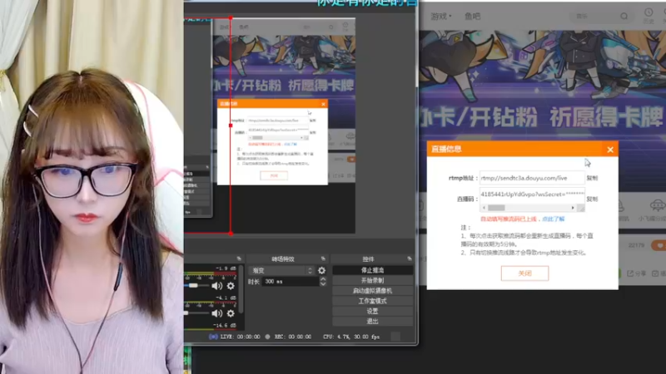Pop out the 转场特效 dock panel
The height and width of the screenshot is (374, 666).
323,258
